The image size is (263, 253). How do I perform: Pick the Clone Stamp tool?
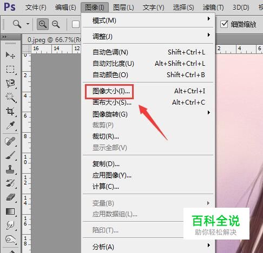tap(10, 169)
